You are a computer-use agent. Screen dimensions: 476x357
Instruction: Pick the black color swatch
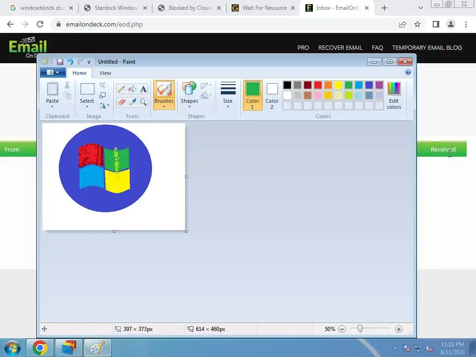pyautogui.click(x=287, y=85)
